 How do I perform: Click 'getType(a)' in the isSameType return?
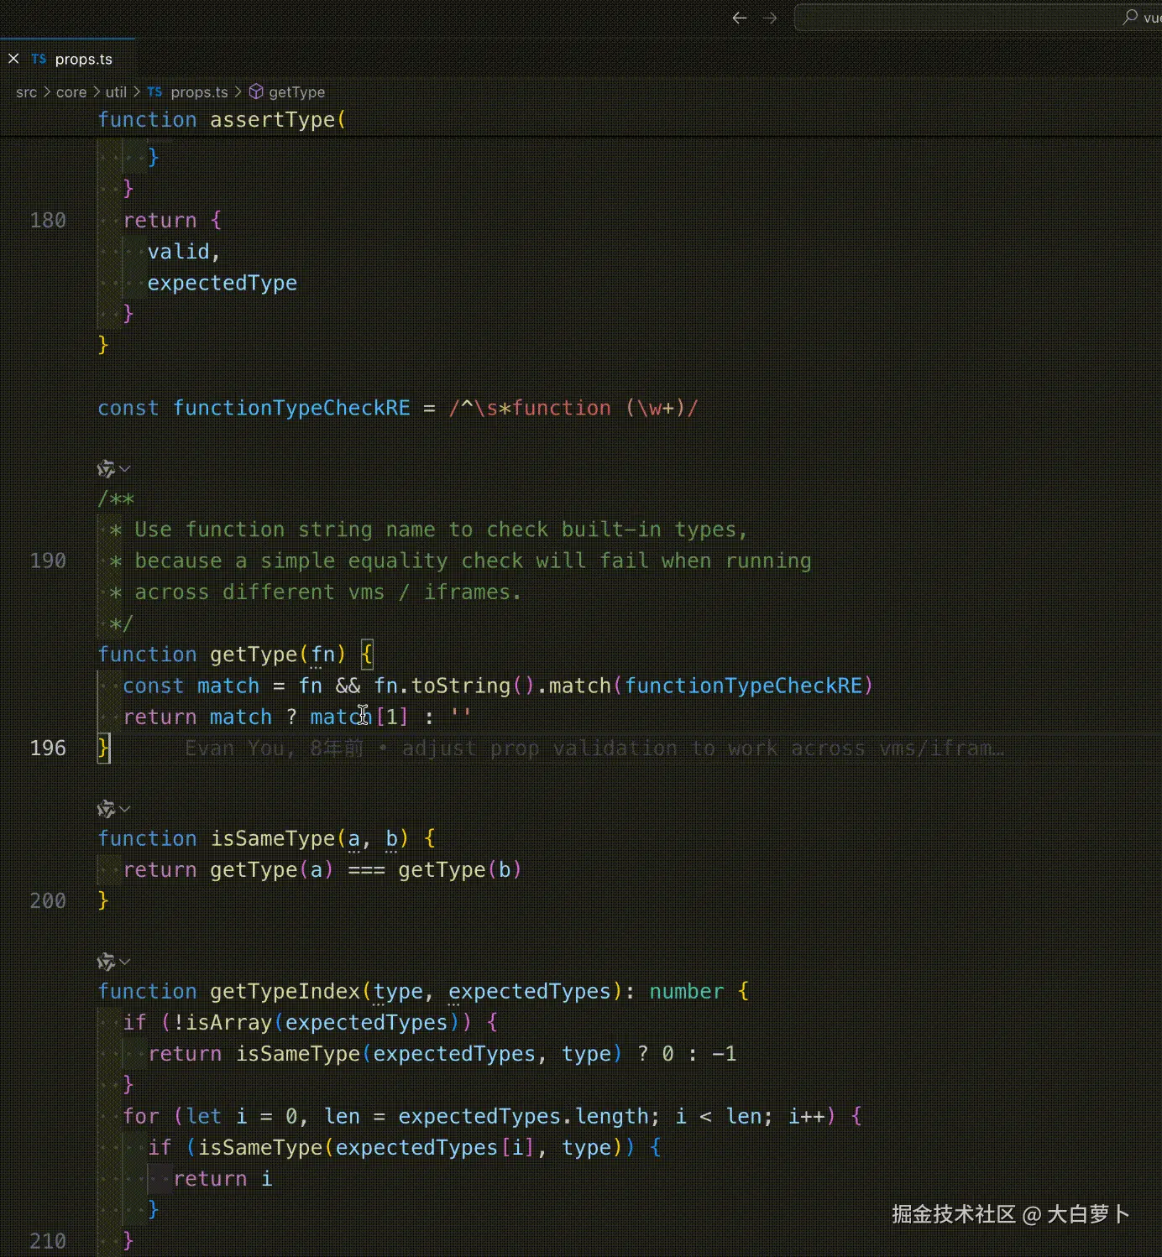point(272,870)
